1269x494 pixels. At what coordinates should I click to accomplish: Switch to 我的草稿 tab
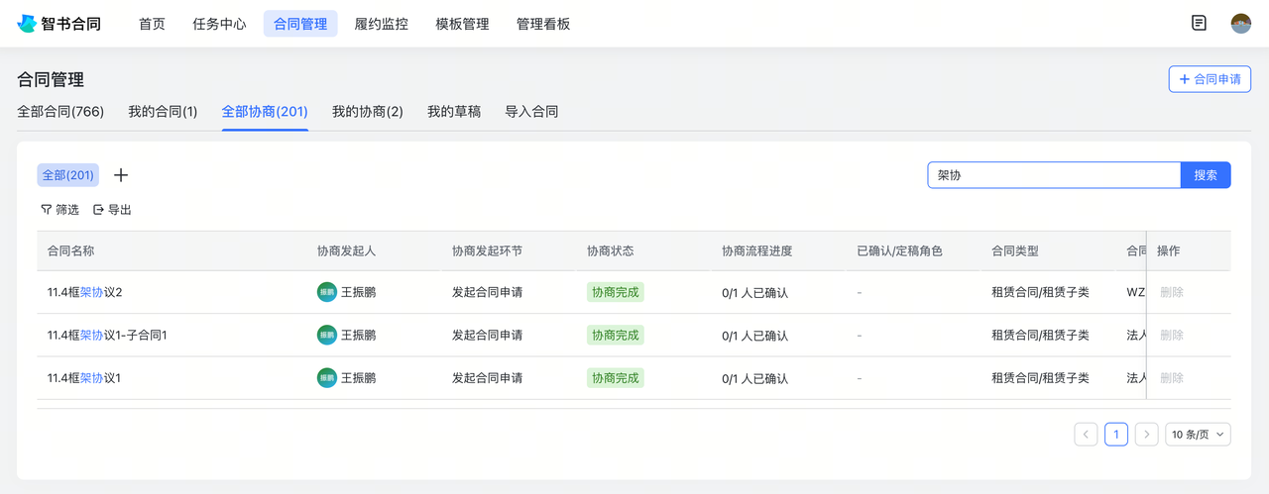pyautogui.click(x=454, y=112)
